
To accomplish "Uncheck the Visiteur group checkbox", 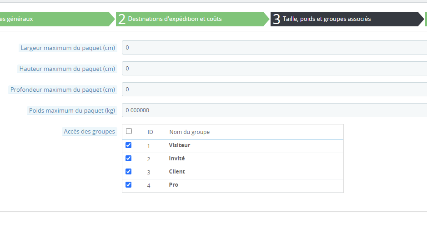I will click(x=128, y=145).
